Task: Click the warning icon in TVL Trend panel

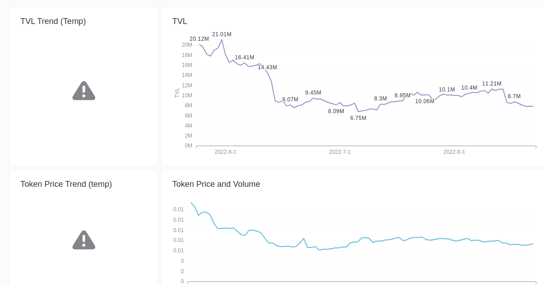Action: pos(83,90)
